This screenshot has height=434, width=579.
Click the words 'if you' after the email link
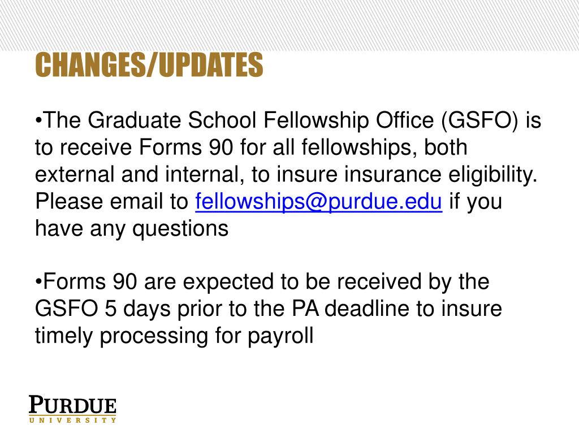point(476,202)
